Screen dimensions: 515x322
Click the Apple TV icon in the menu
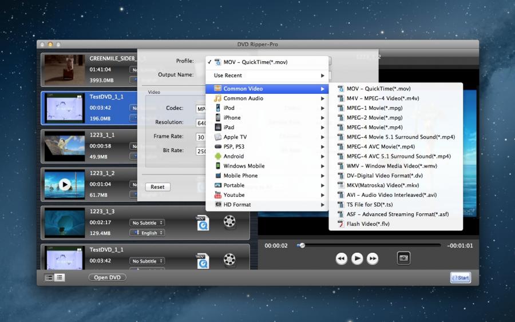[x=218, y=137]
